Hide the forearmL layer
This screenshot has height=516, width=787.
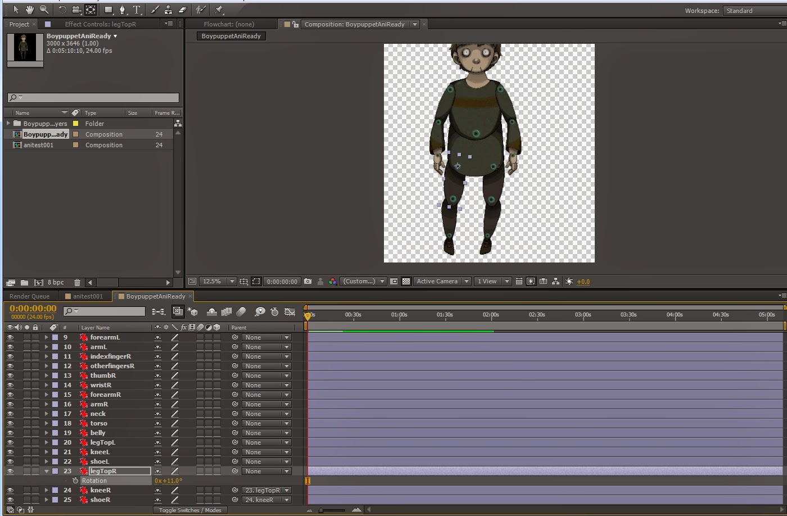click(x=10, y=337)
